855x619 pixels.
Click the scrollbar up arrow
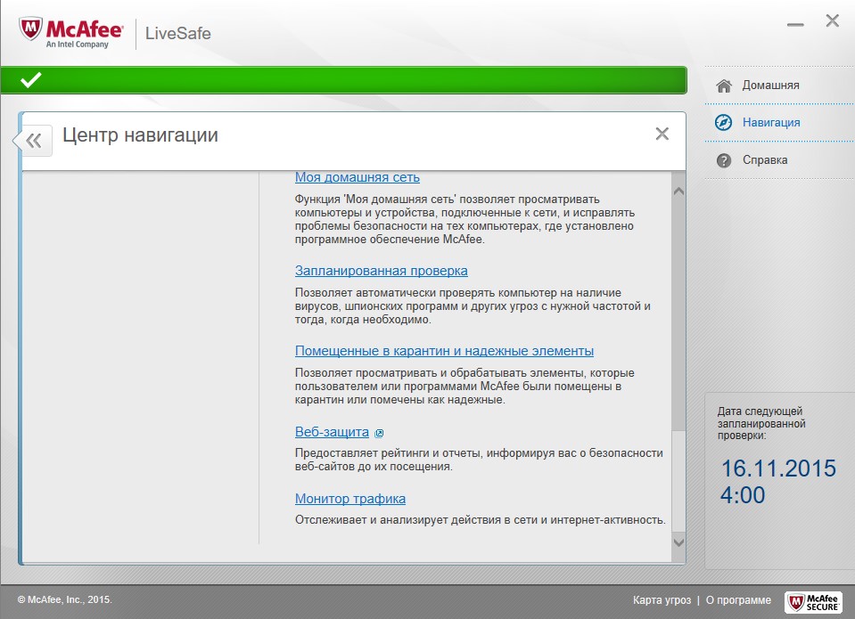tap(678, 191)
